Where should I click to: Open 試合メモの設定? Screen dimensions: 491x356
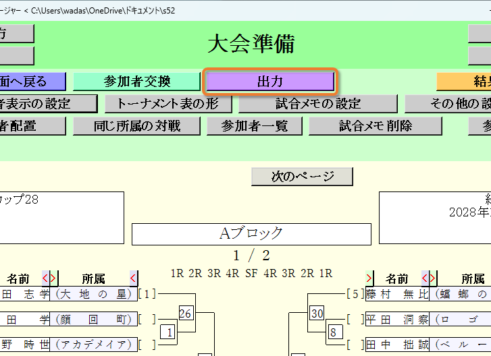(318, 104)
